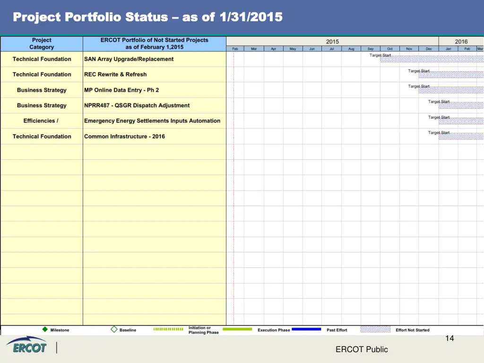The height and width of the screenshot is (363, 484).
Task: Click the Apr month header
Action: click(274, 49)
